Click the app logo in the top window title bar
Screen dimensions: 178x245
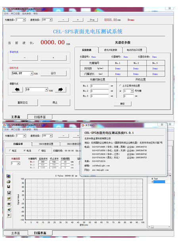point(4,9)
